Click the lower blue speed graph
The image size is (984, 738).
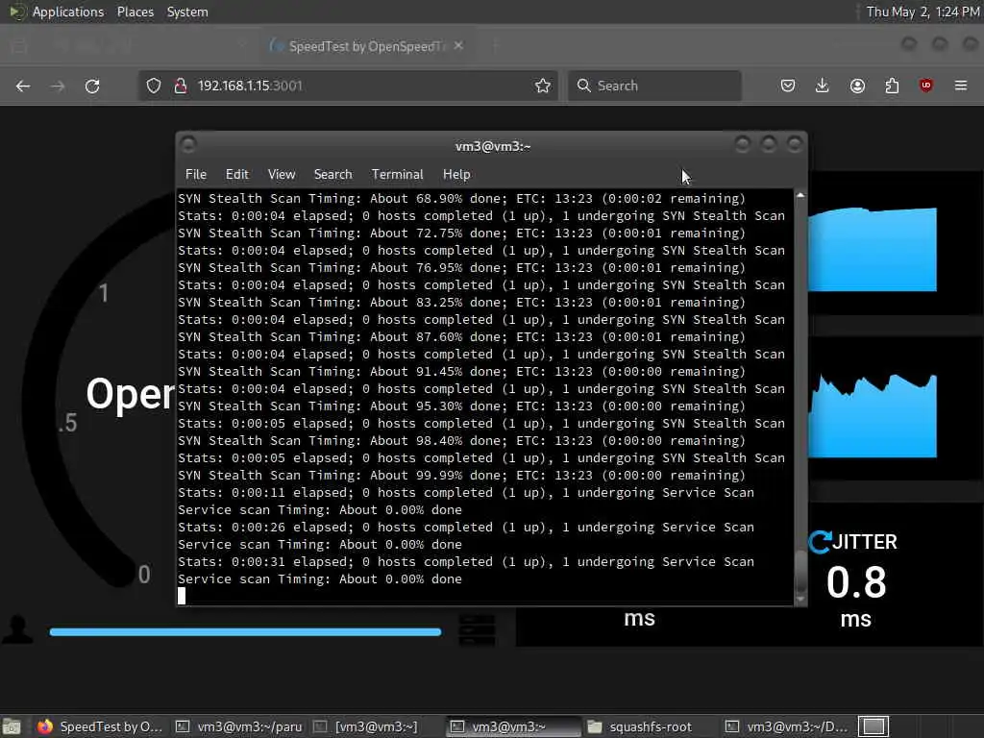click(873, 415)
